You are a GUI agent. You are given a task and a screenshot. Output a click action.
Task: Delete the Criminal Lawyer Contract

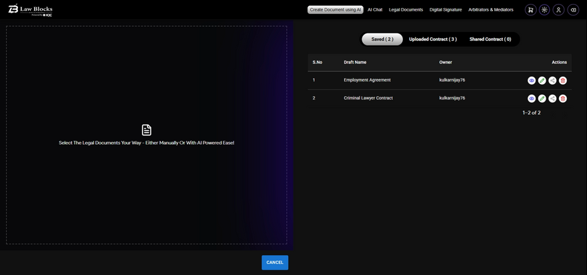(x=563, y=98)
